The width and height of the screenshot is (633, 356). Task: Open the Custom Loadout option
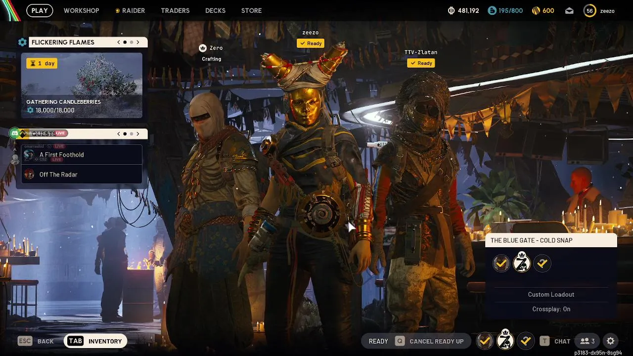(551, 294)
